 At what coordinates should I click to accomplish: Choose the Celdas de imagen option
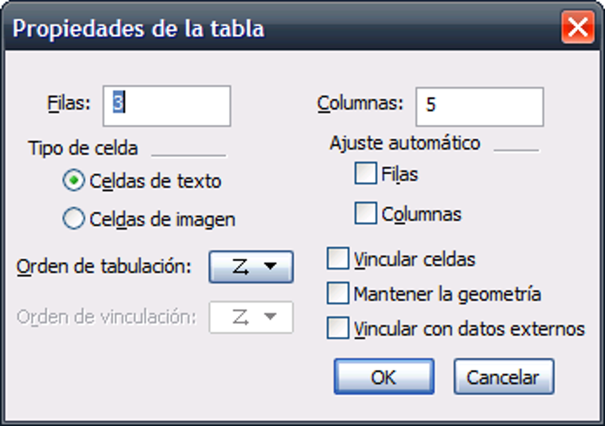pos(74,220)
